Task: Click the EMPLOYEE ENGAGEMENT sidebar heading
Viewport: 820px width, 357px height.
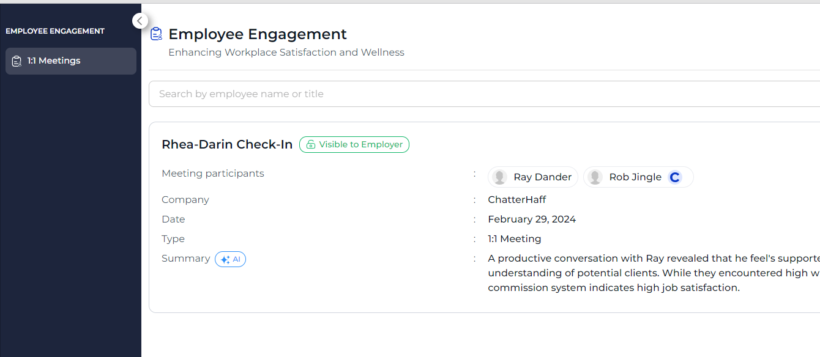Action: (x=55, y=31)
